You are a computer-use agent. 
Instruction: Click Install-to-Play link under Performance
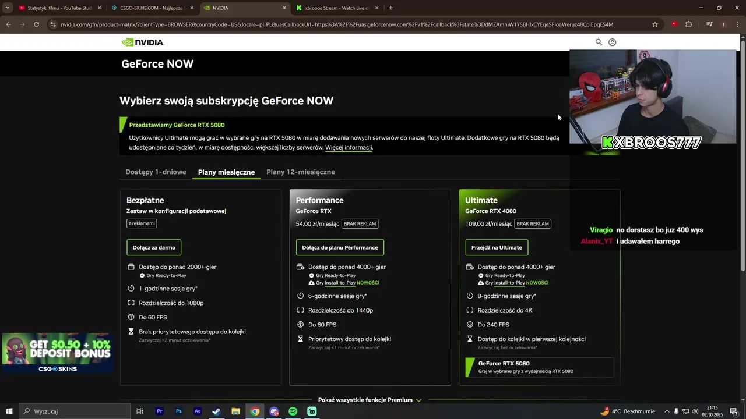click(x=340, y=283)
